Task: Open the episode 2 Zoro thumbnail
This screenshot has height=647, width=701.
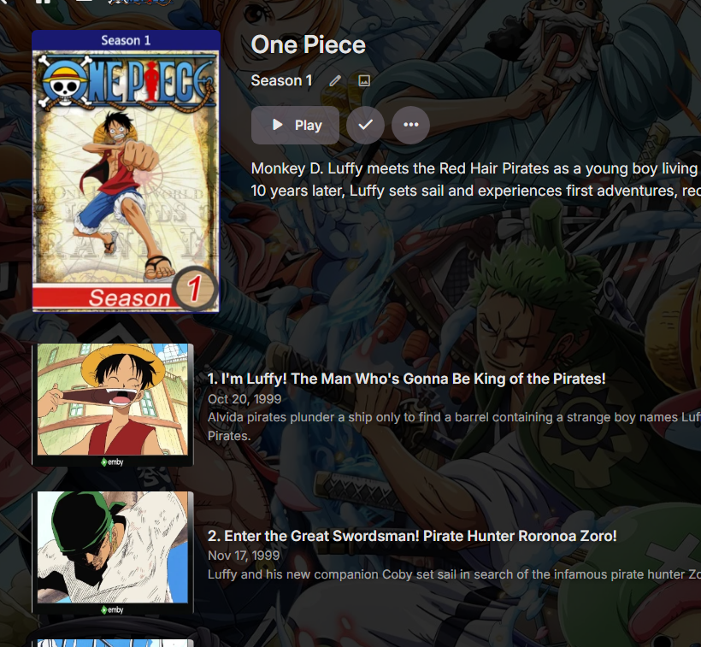Action: [x=113, y=553]
